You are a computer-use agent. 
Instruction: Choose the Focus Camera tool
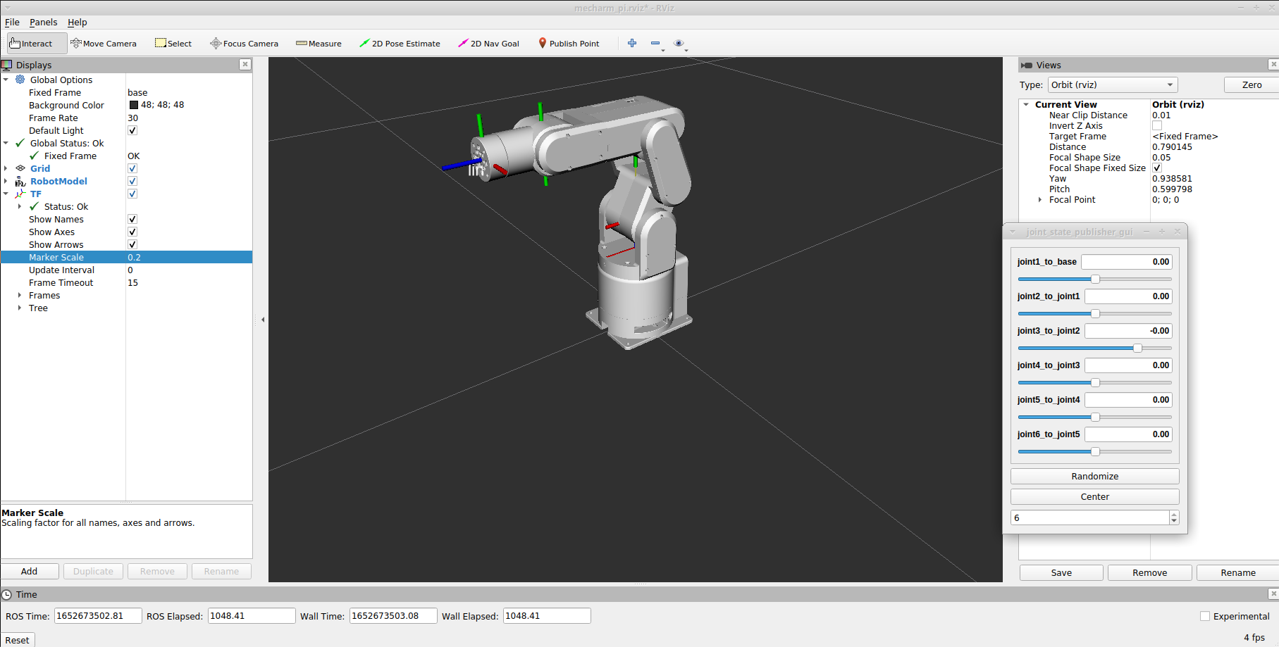pos(244,44)
